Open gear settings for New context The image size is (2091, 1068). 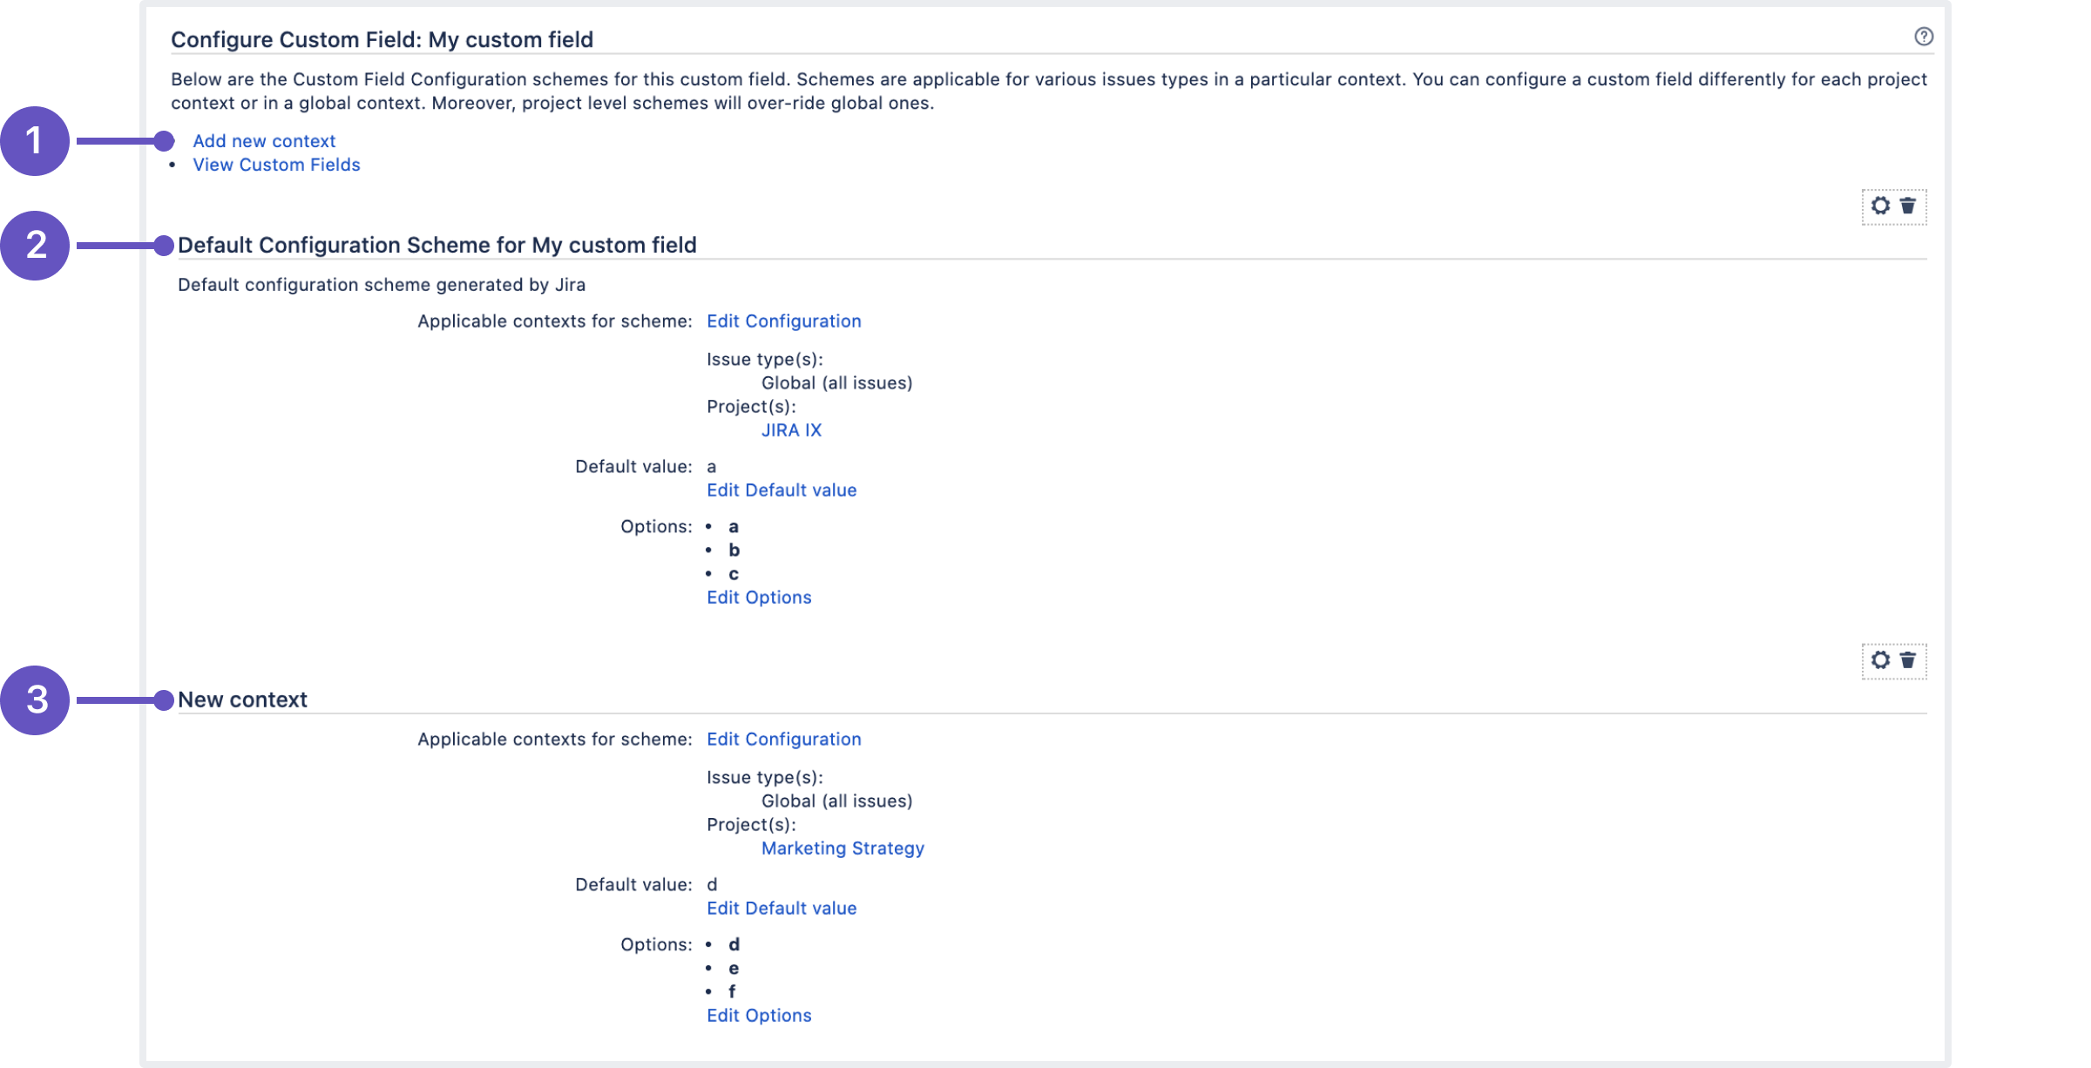click(x=1880, y=660)
